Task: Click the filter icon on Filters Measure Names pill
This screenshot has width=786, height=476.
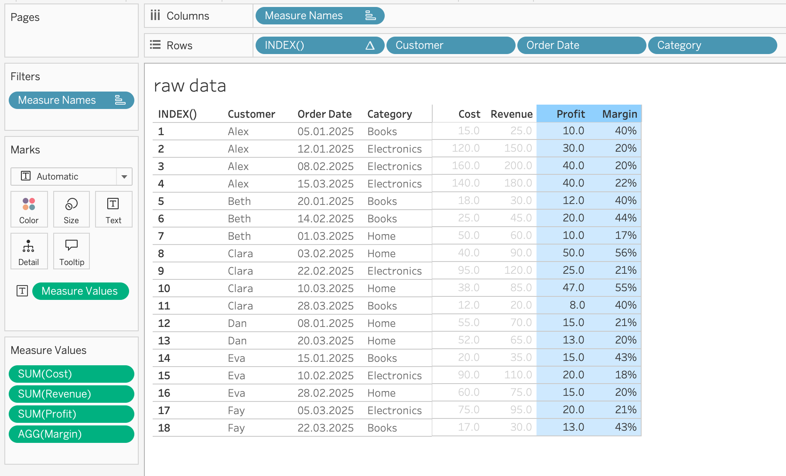Action: point(120,100)
